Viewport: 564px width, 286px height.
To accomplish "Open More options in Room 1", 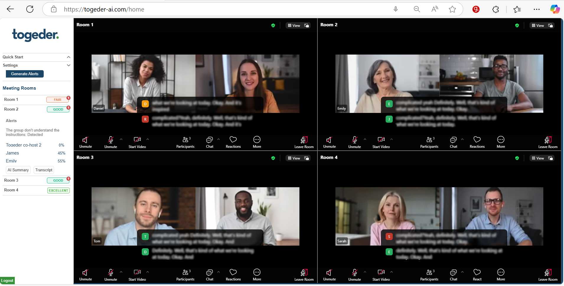I will click(257, 142).
